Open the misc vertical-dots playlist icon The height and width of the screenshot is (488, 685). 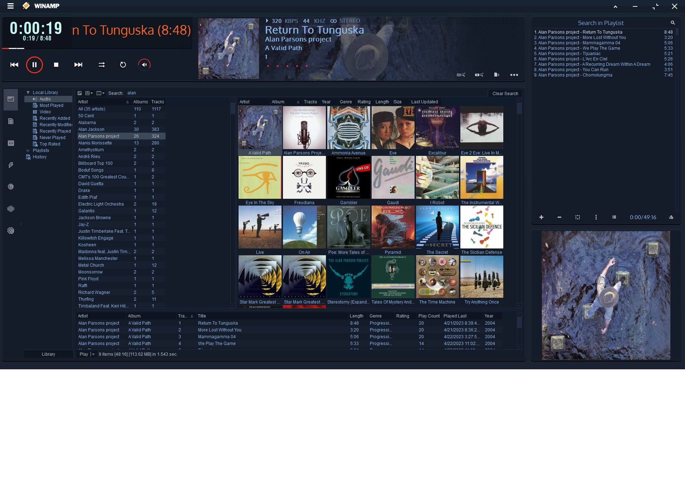click(x=596, y=217)
